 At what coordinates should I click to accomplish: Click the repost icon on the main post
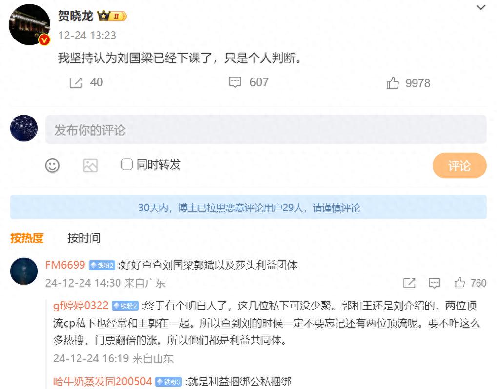[x=76, y=83]
